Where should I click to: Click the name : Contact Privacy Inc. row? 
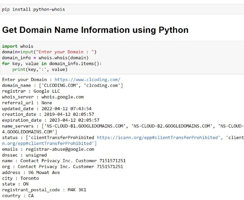pyautogui.click(x=64, y=161)
